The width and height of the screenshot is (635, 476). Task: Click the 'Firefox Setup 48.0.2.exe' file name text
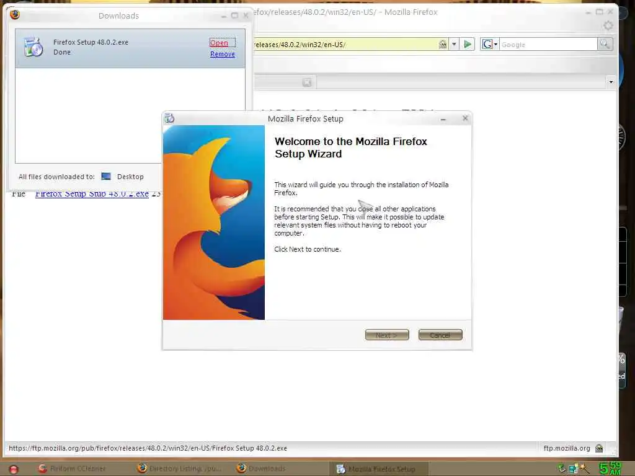(91, 42)
